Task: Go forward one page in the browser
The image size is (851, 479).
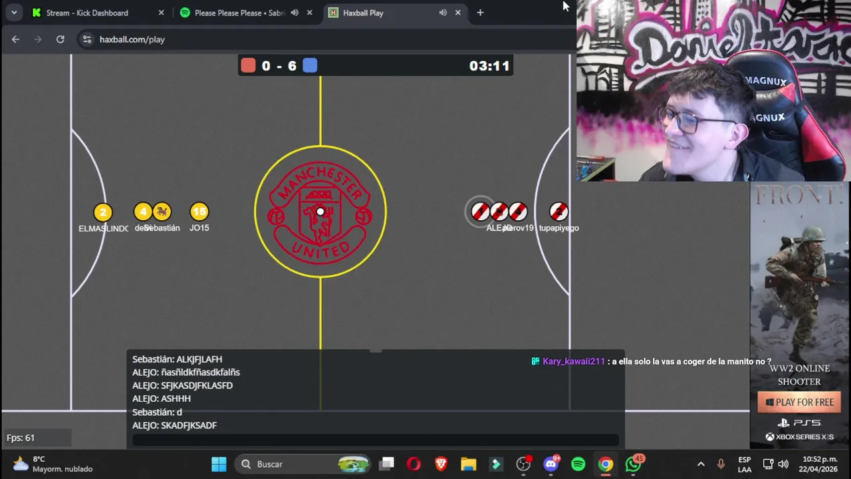Action: pos(38,39)
